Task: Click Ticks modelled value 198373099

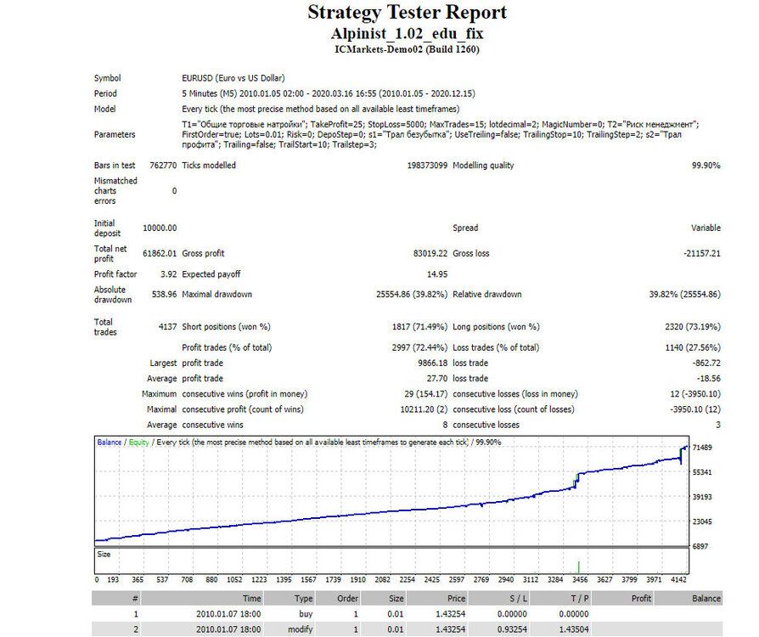Action: [x=427, y=166]
